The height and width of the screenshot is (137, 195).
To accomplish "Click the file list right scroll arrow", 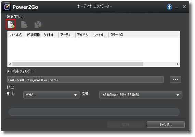I will point(177,64).
